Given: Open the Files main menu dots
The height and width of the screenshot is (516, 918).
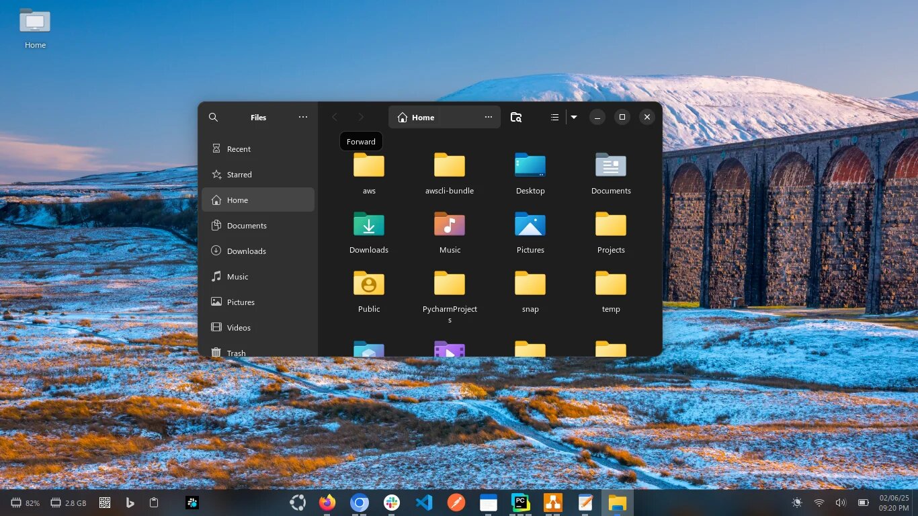Looking at the screenshot, I should [303, 117].
